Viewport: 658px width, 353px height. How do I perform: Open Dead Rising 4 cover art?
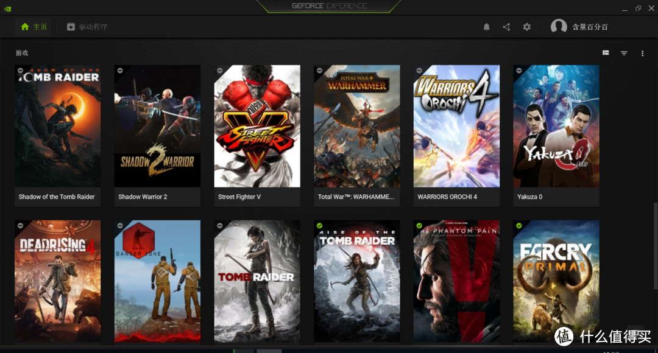(58, 281)
